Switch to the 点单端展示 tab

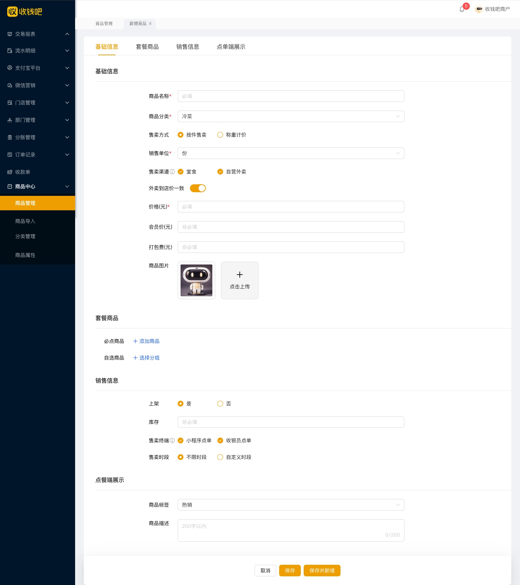click(231, 47)
